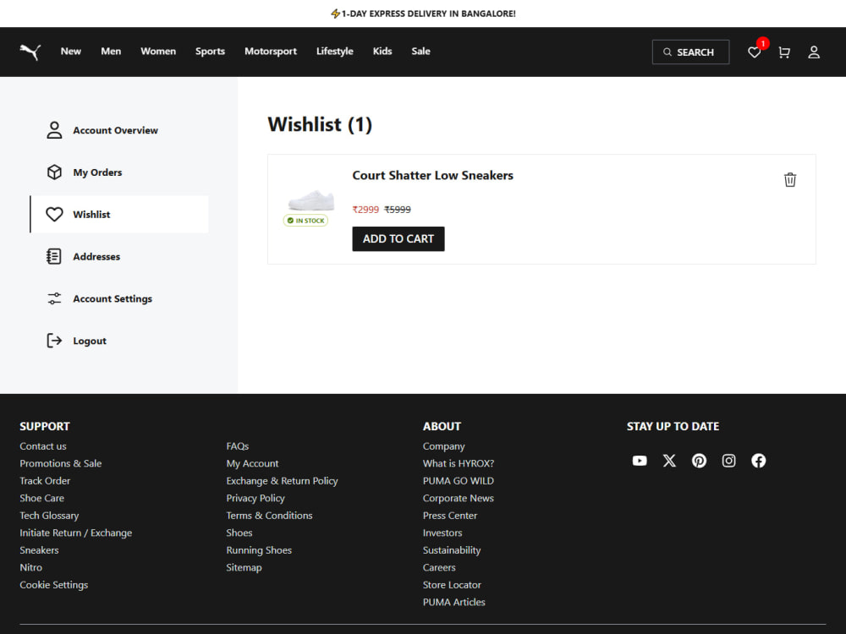The height and width of the screenshot is (634, 846).
Task: Open Investors footer link
Action: tap(442, 533)
